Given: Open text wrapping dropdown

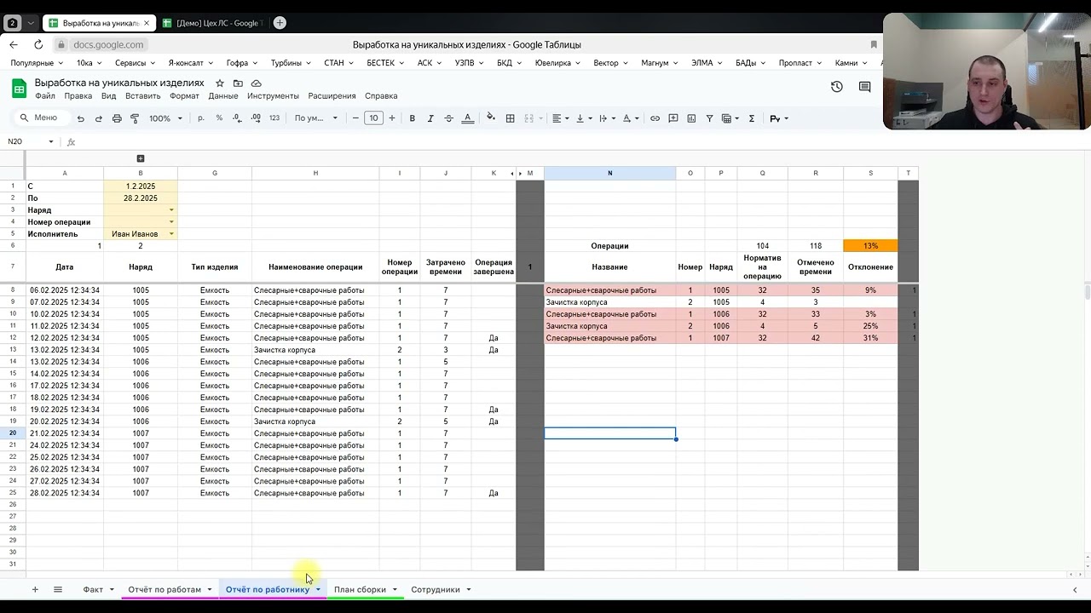Looking at the screenshot, I should pos(607,118).
